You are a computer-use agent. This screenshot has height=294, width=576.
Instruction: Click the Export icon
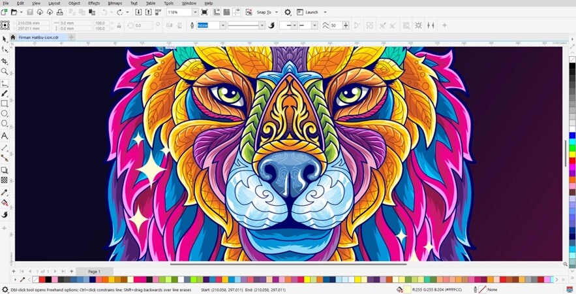tap(149, 12)
